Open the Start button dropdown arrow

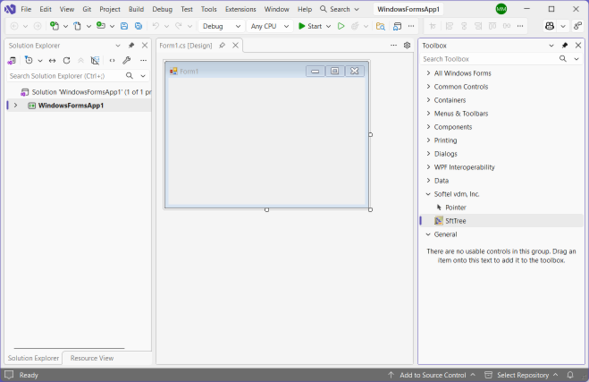[x=328, y=26]
